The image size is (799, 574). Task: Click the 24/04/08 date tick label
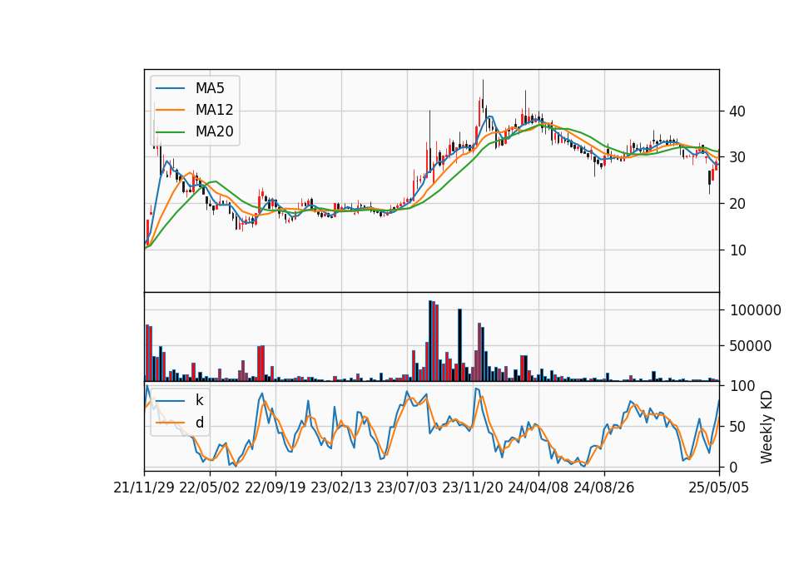[x=538, y=487]
